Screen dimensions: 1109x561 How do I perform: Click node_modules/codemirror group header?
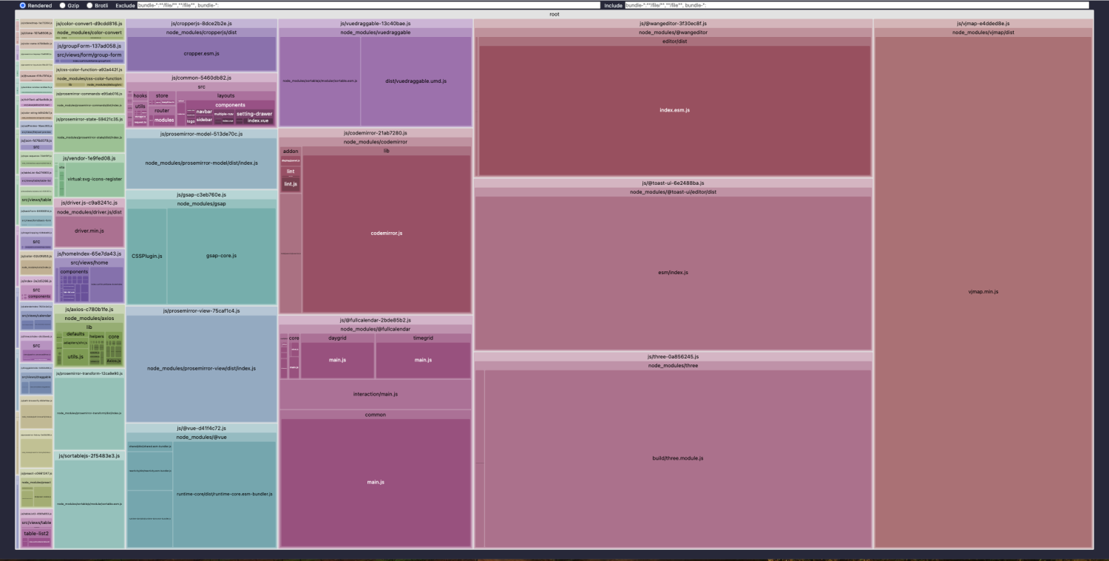(376, 142)
